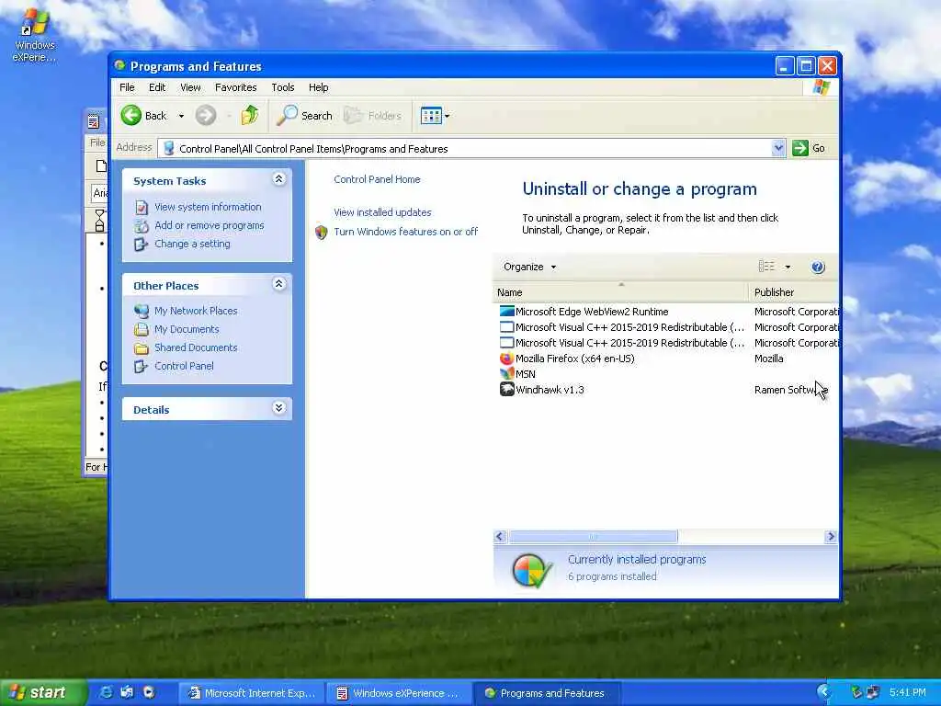Click the blue help question mark icon
This screenshot has width=941, height=706.
pos(817,268)
